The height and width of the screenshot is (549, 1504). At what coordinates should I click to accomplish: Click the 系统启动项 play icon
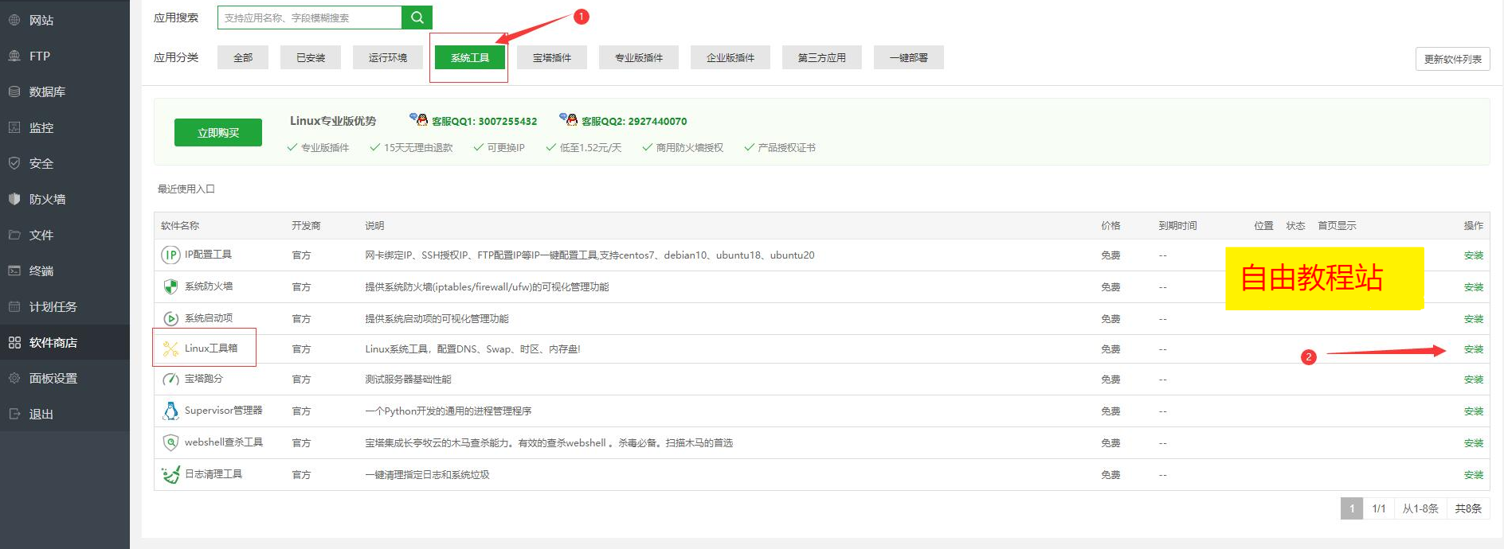coord(170,318)
